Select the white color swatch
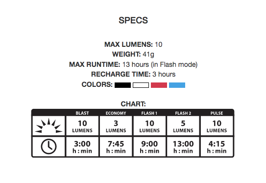 click(141, 85)
